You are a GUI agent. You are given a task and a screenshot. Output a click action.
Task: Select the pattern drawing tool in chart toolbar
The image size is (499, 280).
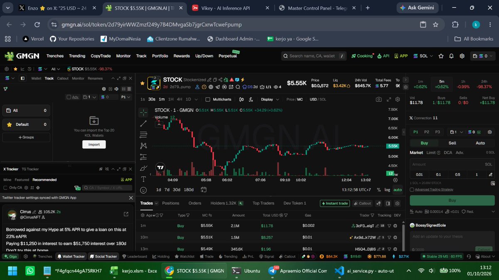coord(143,146)
